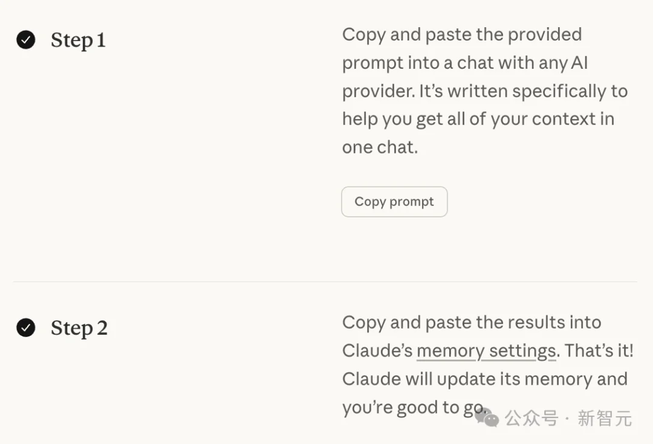The height and width of the screenshot is (444, 653).
Task: Click the Step 1 heading
Action: tap(78, 40)
